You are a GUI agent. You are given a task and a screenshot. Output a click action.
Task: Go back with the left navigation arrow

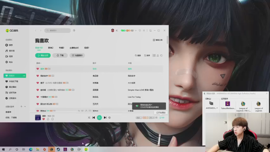(x=36, y=30)
